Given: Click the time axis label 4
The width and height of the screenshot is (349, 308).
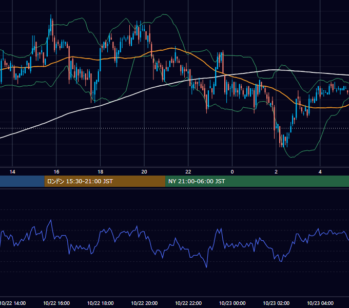Looking at the screenshot, I should coord(320,172).
